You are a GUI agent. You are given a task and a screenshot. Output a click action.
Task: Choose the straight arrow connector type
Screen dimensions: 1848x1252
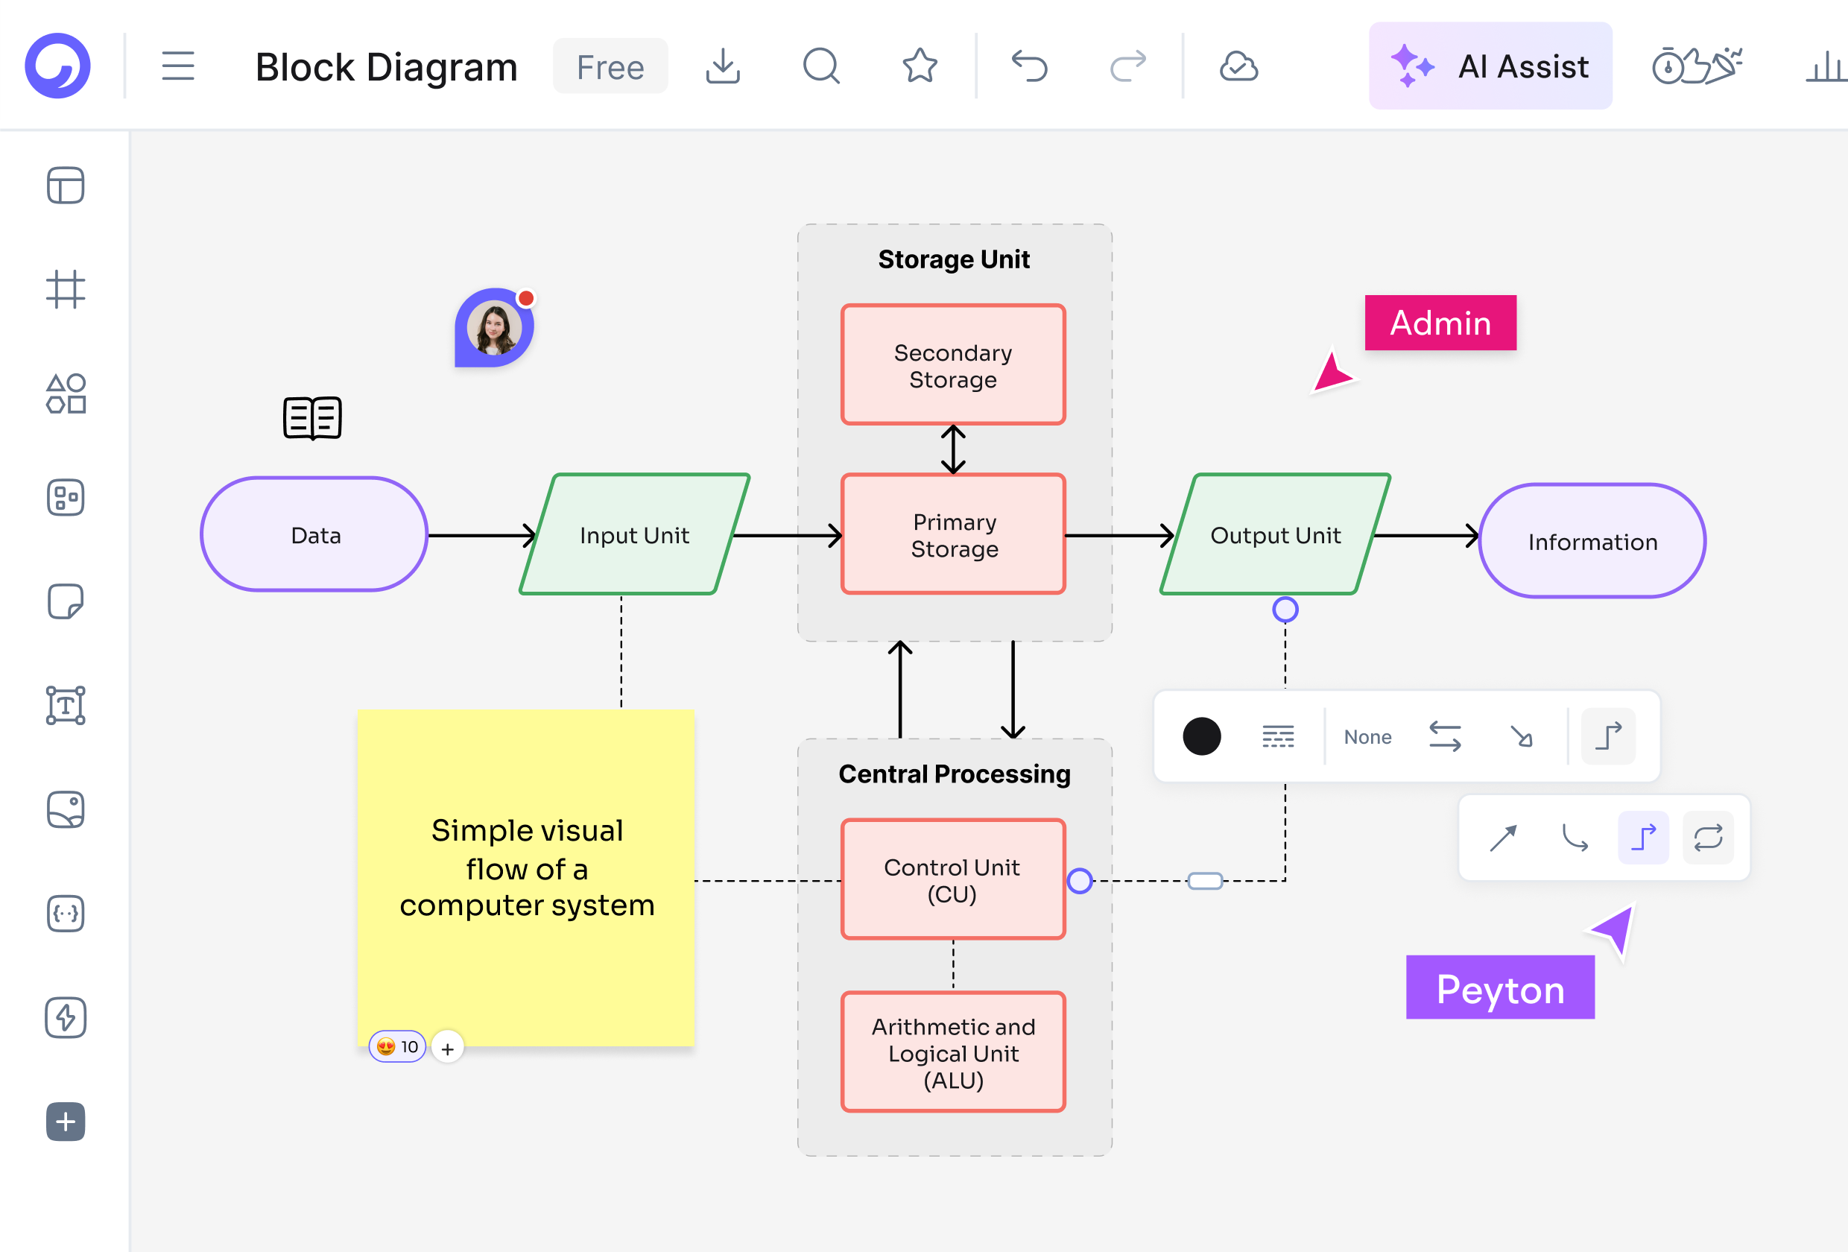[x=1503, y=838]
